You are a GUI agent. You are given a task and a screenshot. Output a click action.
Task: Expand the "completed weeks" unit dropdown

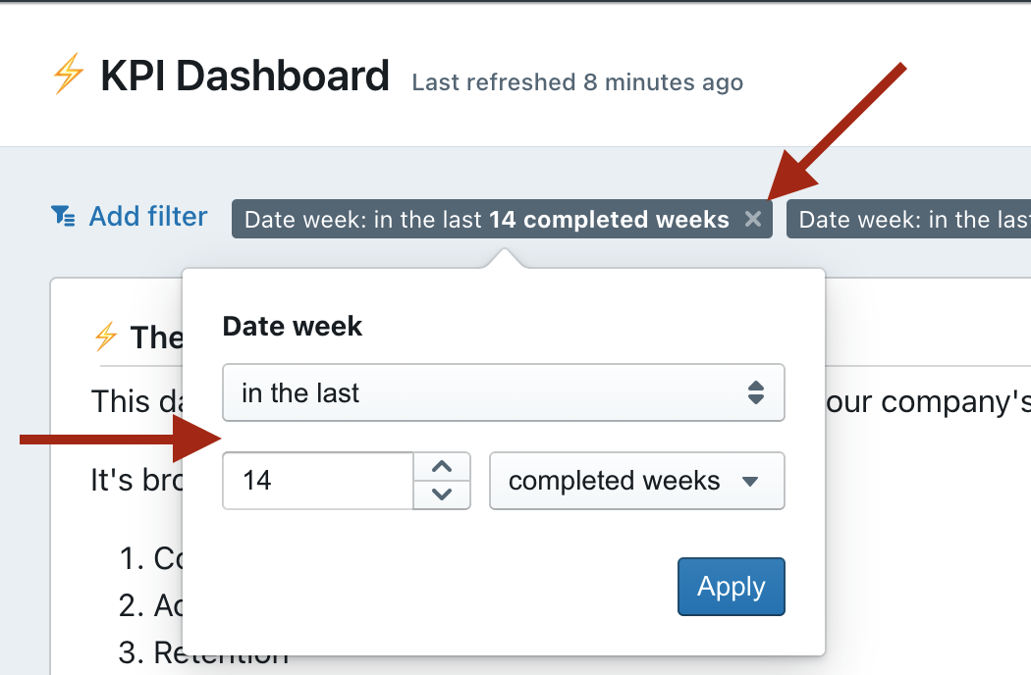[x=636, y=481]
